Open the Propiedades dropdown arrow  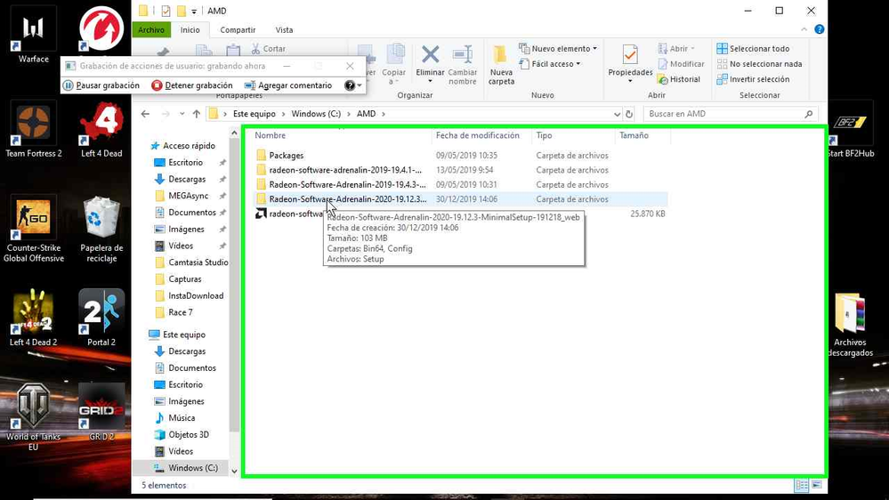point(630,81)
